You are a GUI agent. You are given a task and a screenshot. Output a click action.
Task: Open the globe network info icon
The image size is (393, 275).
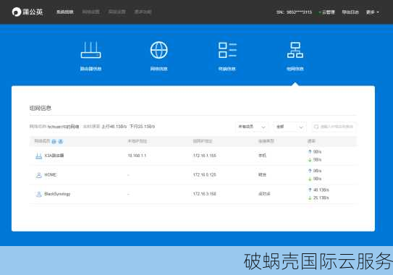[159, 50]
